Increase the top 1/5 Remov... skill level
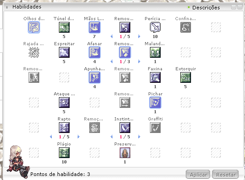This screenshot has width=245, height=180. click(139, 36)
